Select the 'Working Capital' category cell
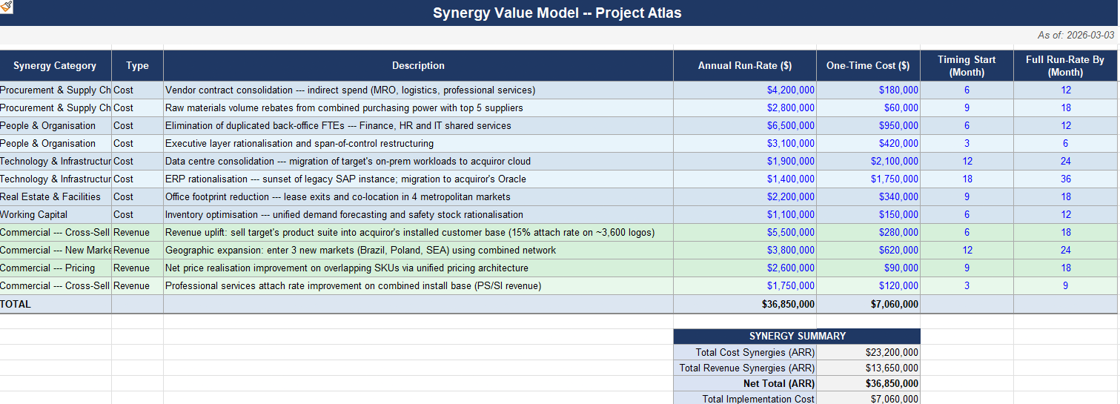Image resolution: width=1120 pixels, height=404 pixels. (x=56, y=215)
